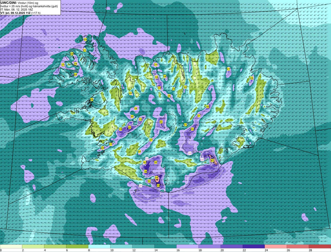Click the red legend swatch above 28
The height and width of the screenshot is (252, 331).
pyautogui.click(x=320, y=247)
